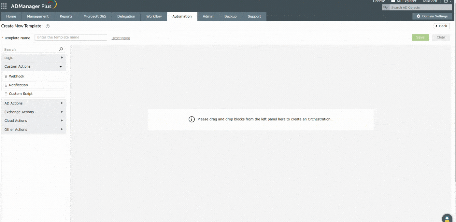Open the Admin tab

[x=208, y=16]
